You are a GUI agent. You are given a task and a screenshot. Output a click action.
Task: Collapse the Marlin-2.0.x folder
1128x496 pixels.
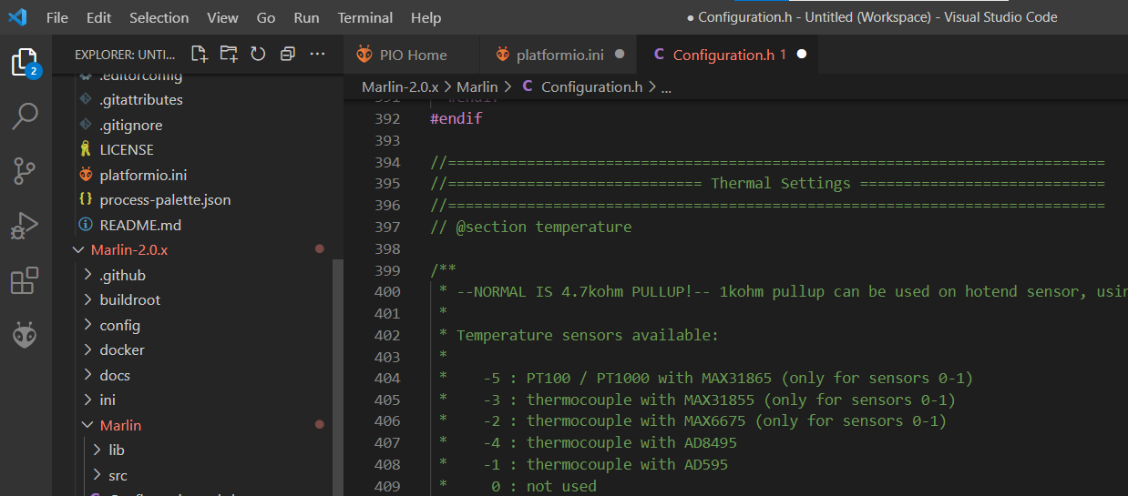pyautogui.click(x=128, y=249)
